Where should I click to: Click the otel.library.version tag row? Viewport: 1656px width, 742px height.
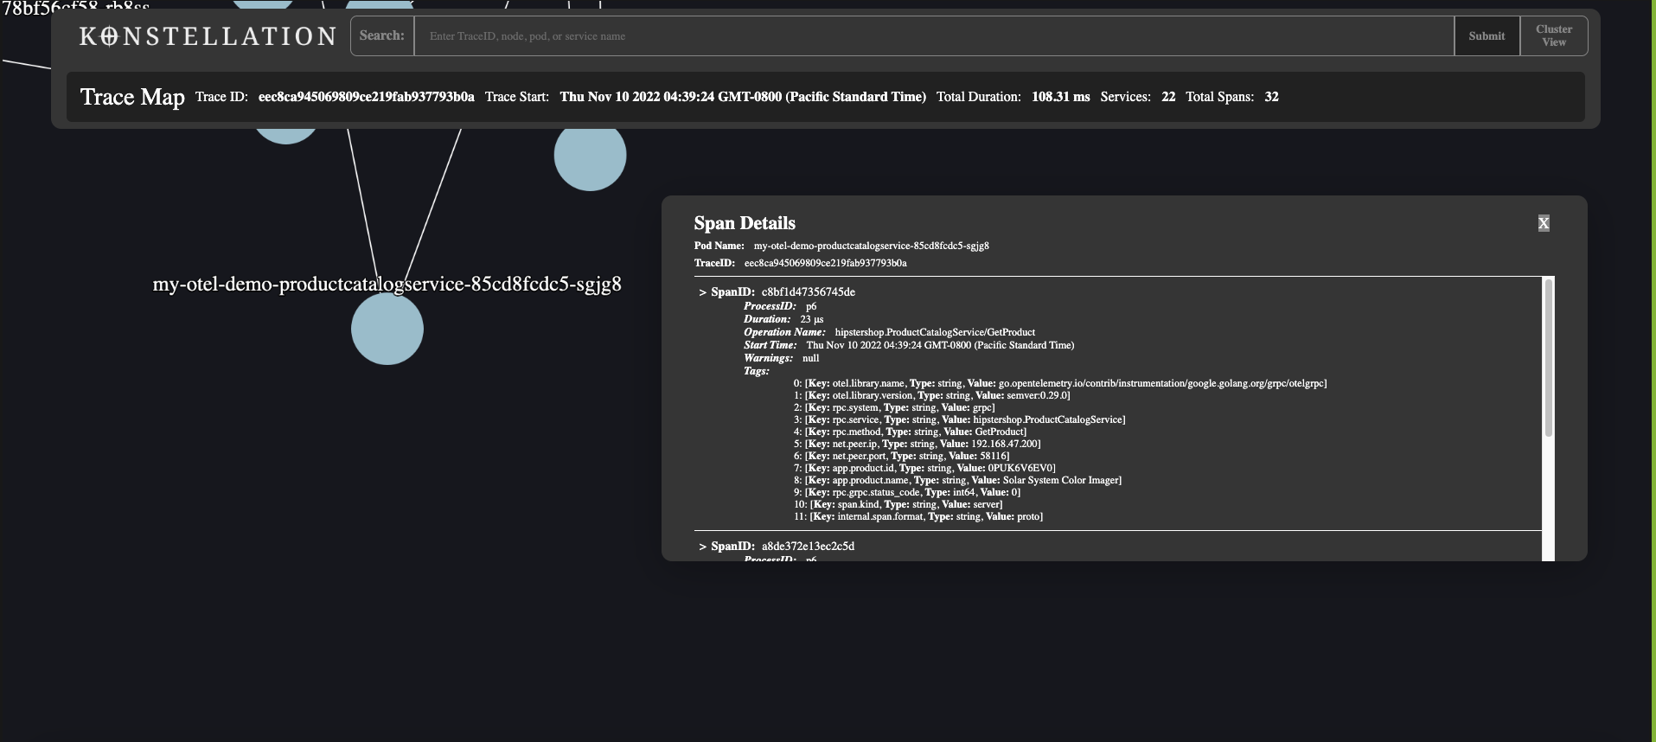tap(931, 395)
